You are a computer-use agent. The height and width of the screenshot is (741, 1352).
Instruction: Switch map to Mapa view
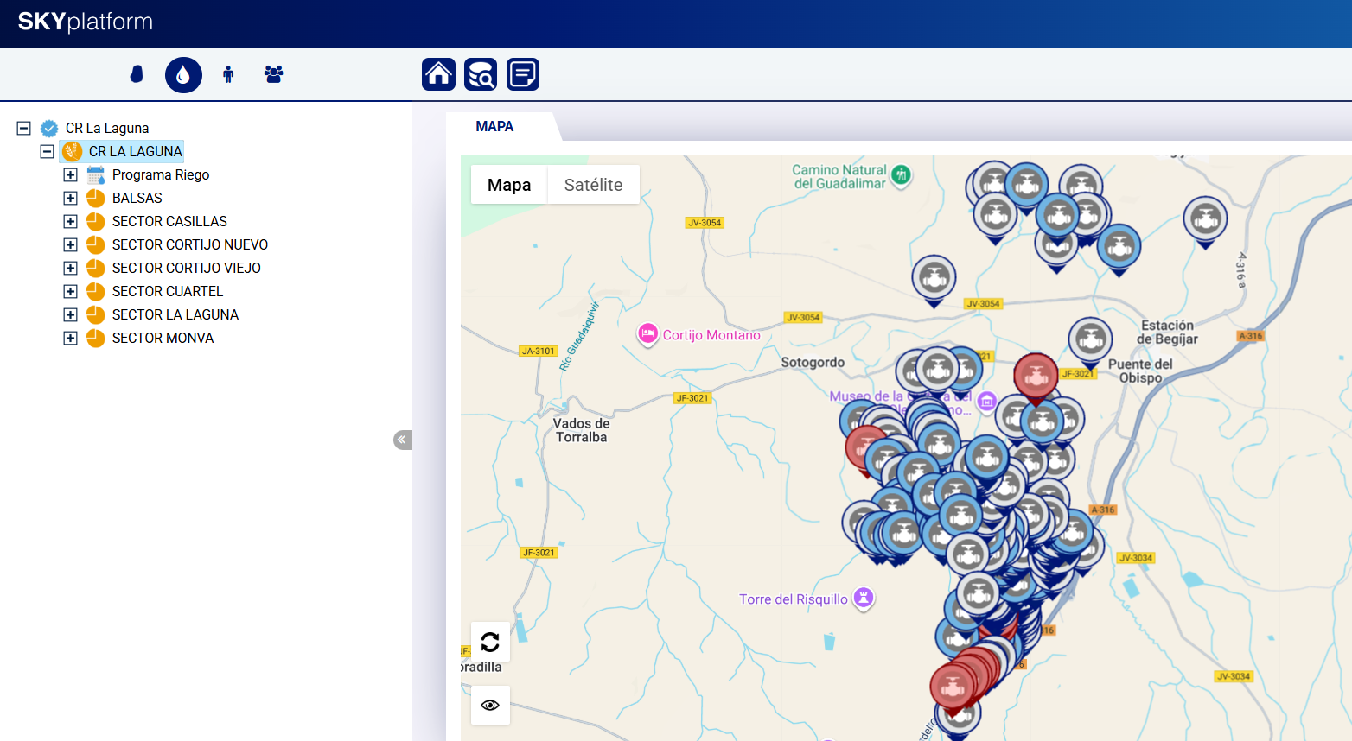tap(509, 185)
